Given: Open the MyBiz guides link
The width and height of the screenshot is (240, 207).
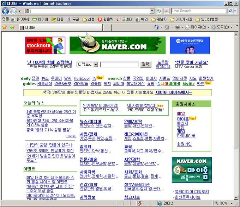Looking at the screenshot, I should click(188, 84).
